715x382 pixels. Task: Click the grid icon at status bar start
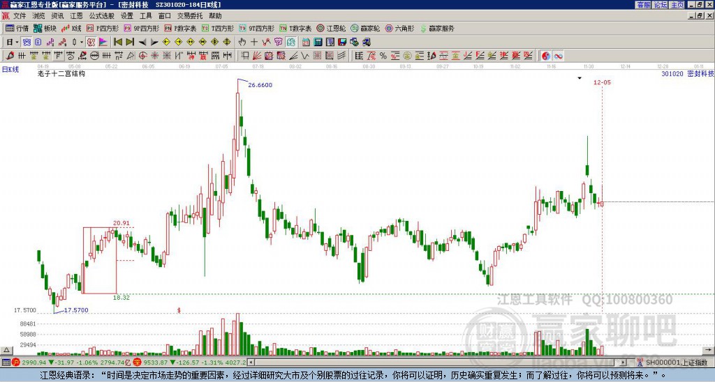[6, 362]
